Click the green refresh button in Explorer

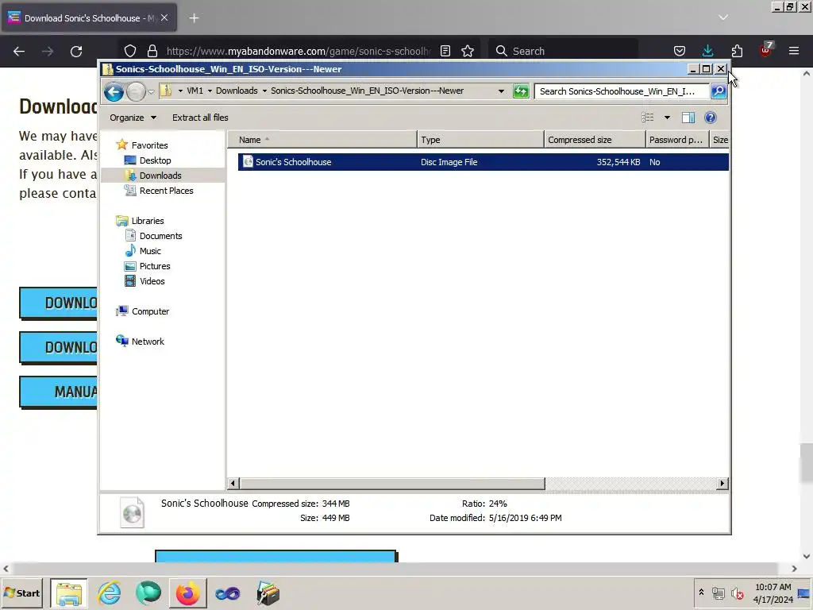click(x=521, y=91)
